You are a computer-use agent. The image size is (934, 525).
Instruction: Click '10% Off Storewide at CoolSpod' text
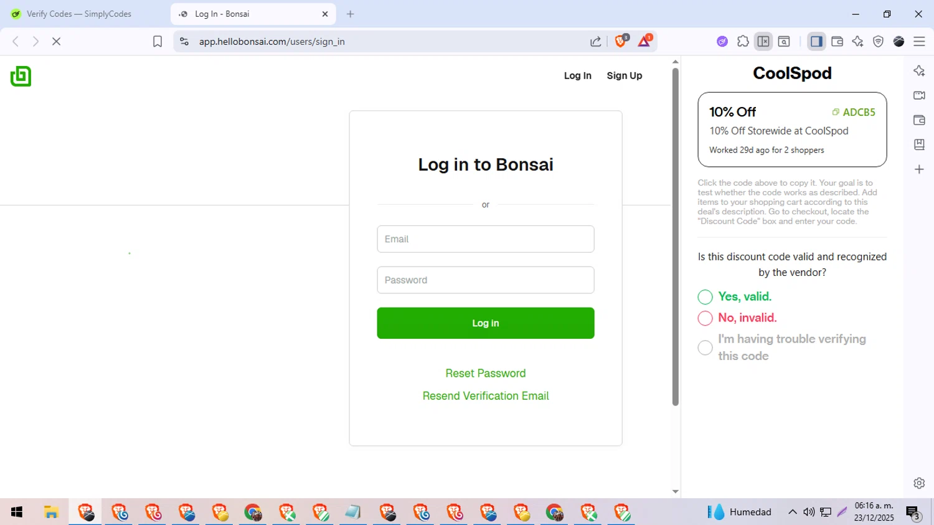pos(779,131)
